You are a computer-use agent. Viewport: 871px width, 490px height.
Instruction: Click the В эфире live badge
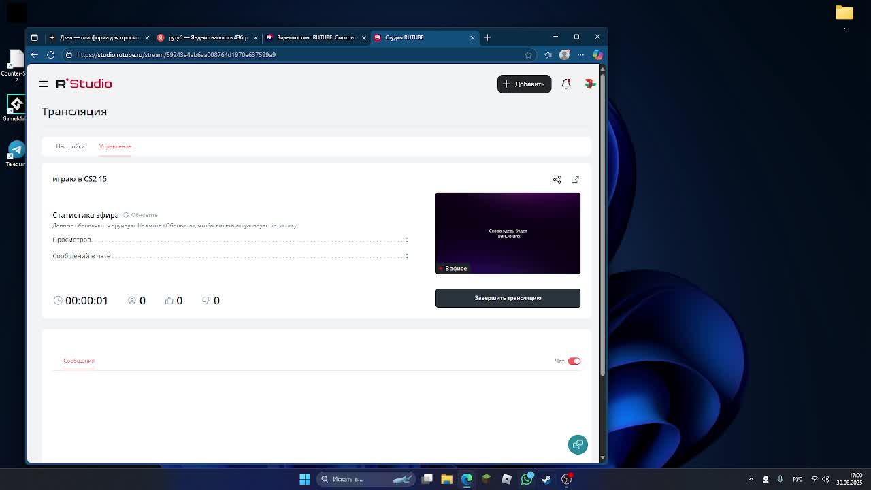coord(453,269)
